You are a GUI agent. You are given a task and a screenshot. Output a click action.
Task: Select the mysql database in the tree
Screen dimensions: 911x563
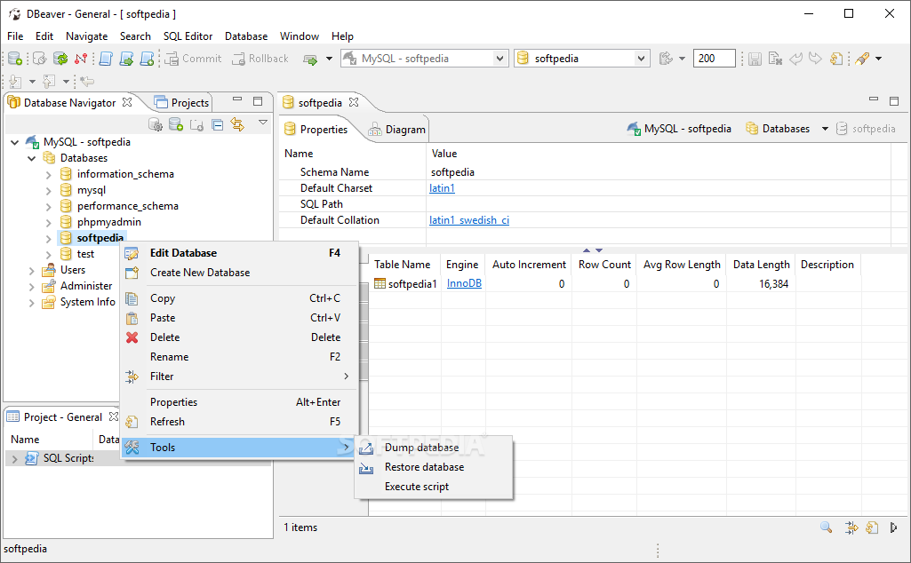tap(92, 190)
